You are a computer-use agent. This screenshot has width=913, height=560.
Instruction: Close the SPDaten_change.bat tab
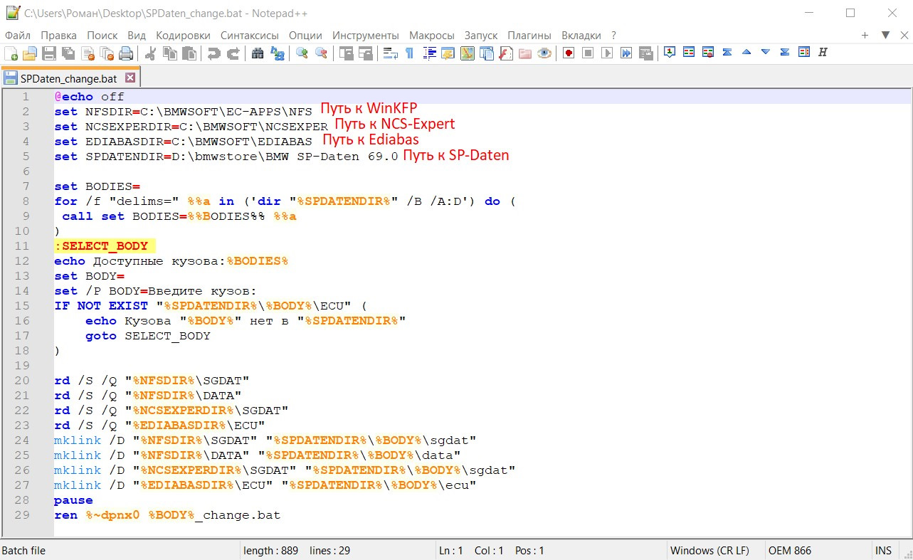point(130,78)
